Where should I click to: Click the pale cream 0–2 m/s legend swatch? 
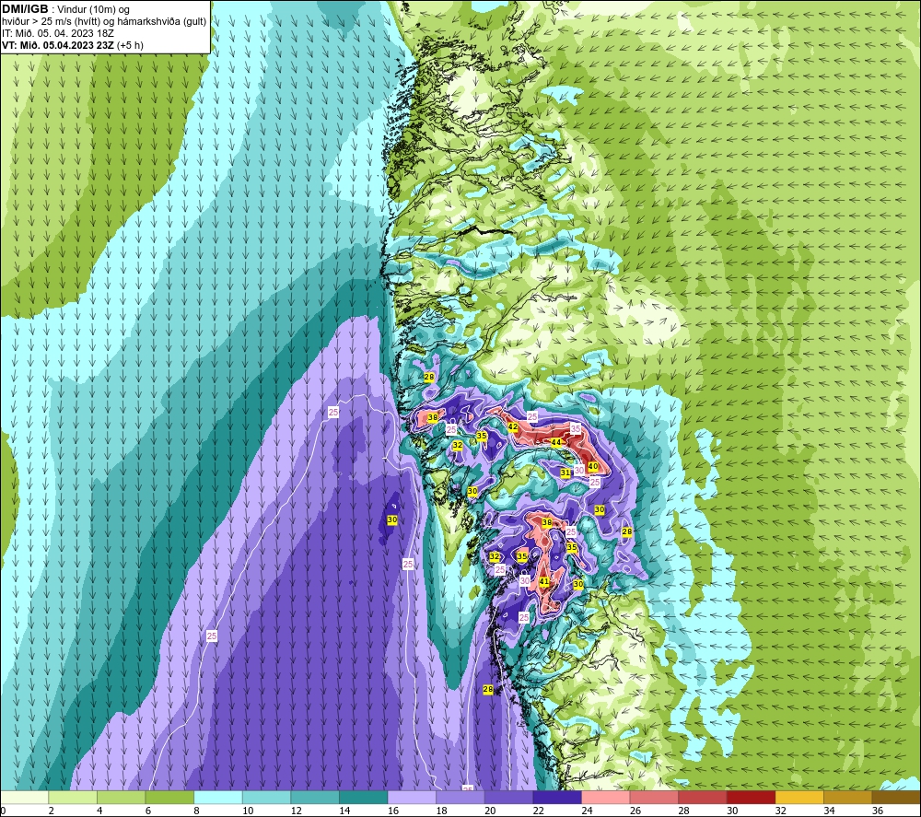[24, 798]
